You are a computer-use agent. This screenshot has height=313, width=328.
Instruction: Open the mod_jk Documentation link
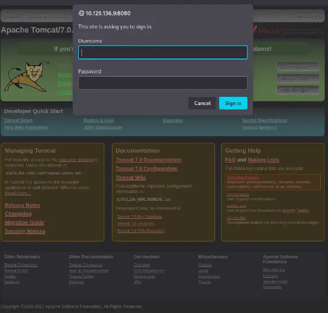[89, 271]
